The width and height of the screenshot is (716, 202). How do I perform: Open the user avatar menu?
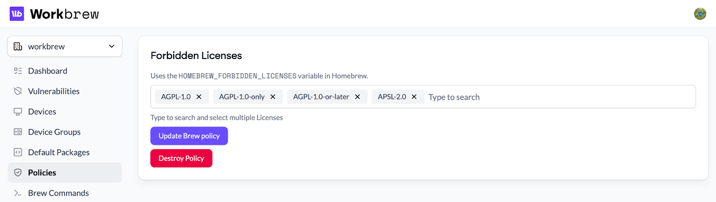click(700, 14)
